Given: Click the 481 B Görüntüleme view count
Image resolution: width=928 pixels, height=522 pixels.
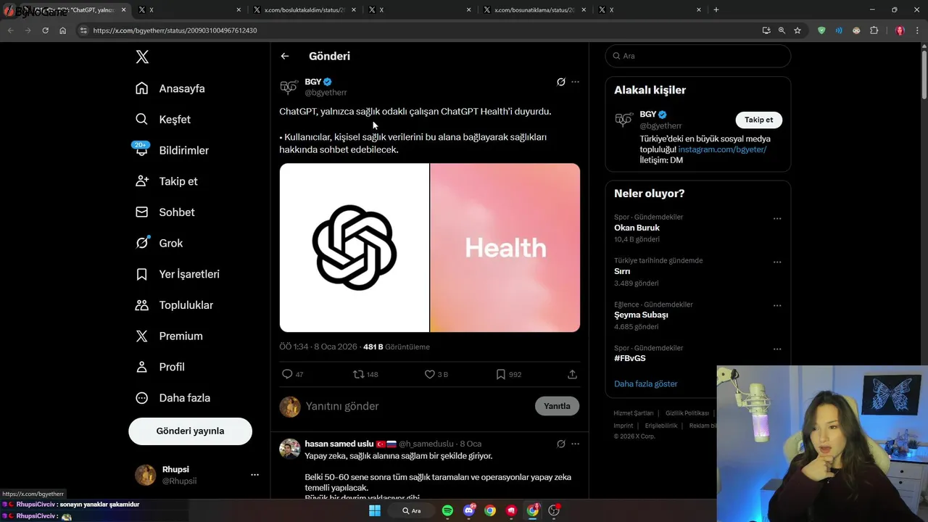Looking at the screenshot, I should tap(397, 347).
